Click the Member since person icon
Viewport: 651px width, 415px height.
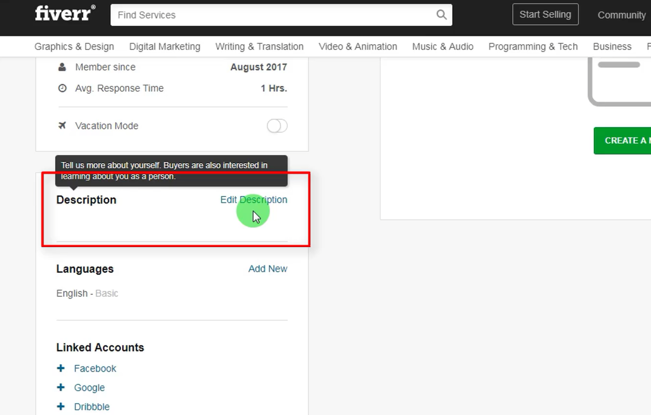click(x=62, y=67)
